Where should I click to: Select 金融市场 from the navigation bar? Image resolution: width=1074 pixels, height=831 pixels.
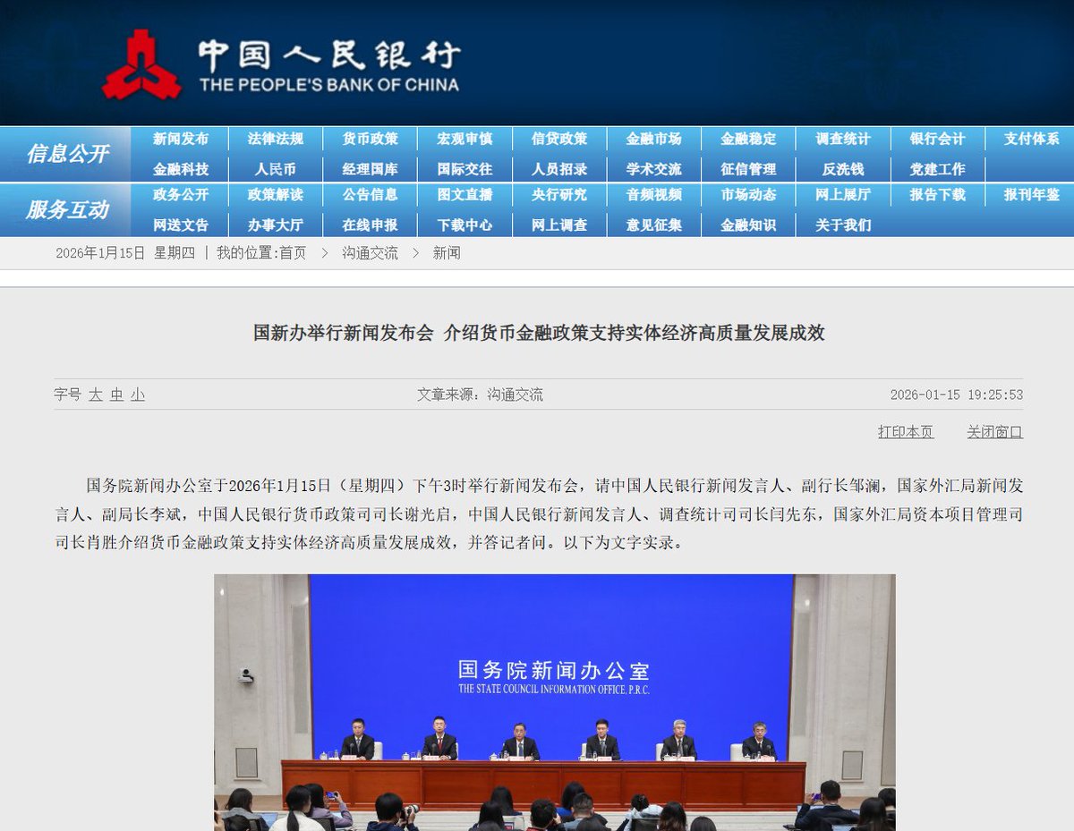click(x=653, y=139)
